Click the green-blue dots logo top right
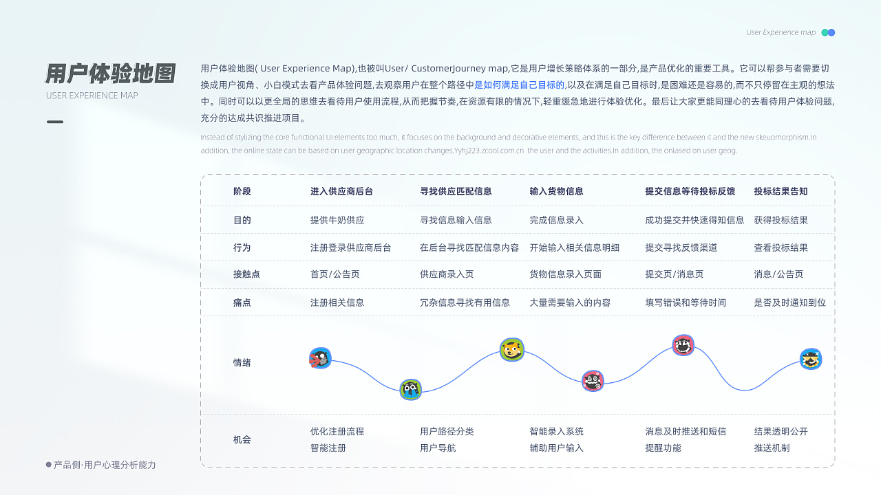The width and height of the screenshot is (881, 495). tap(828, 32)
